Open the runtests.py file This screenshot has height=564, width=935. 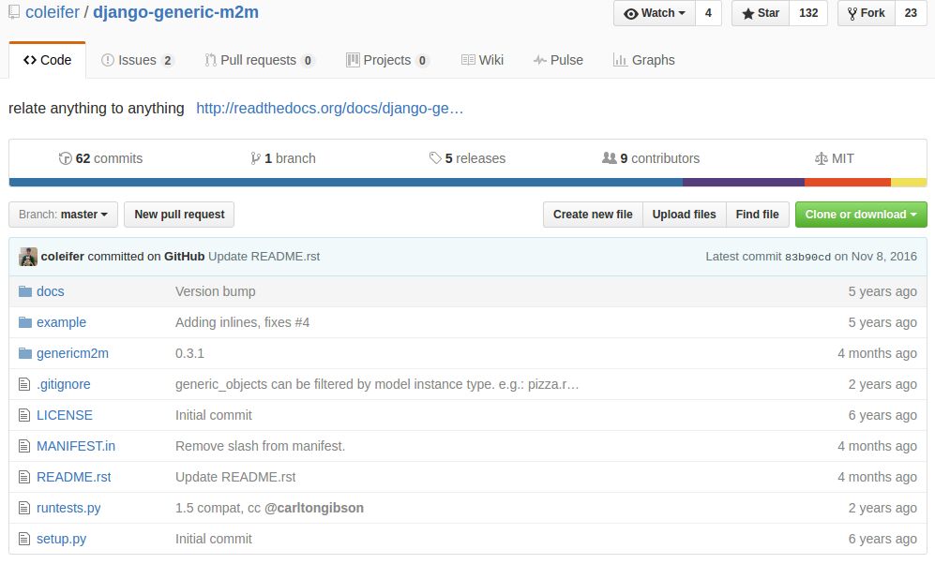[x=68, y=508]
